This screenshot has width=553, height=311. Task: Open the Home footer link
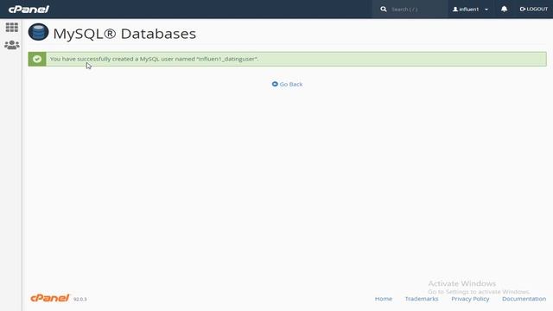[x=384, y=299]
